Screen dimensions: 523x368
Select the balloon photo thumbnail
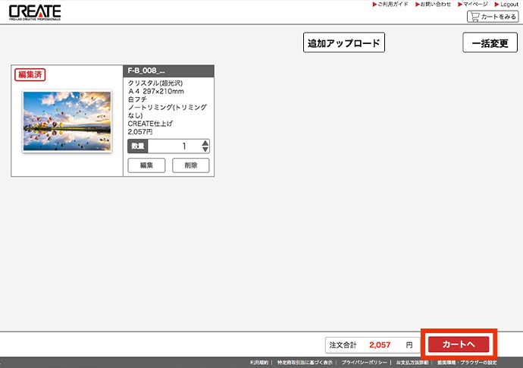coord(67,121)
